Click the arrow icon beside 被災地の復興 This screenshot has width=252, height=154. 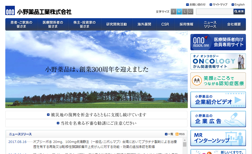48,115
